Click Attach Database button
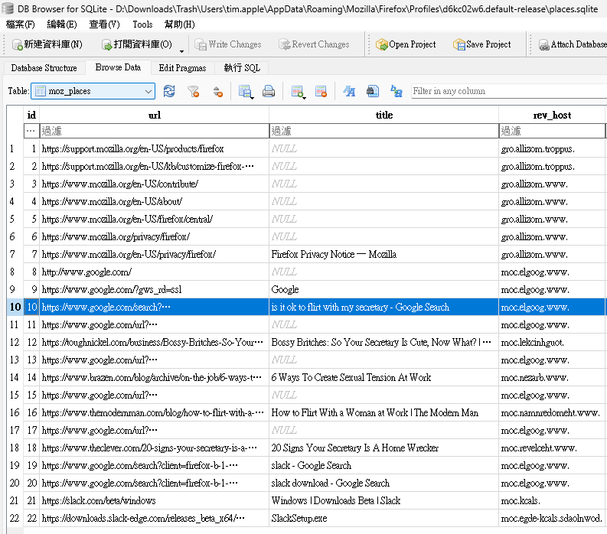The height and width of the screenshot is (534, 607). click(x=573, y=44)
